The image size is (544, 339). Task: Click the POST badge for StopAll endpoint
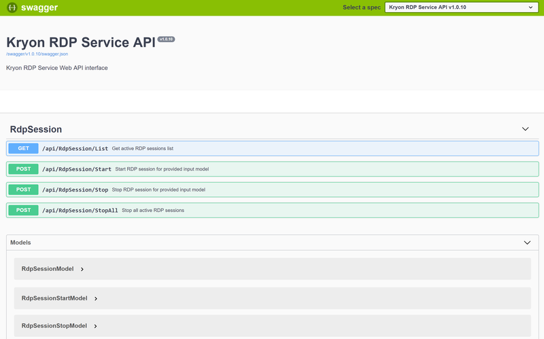[23, 210]
